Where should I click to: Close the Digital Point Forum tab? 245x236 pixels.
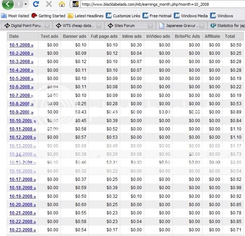pos(47,26)
